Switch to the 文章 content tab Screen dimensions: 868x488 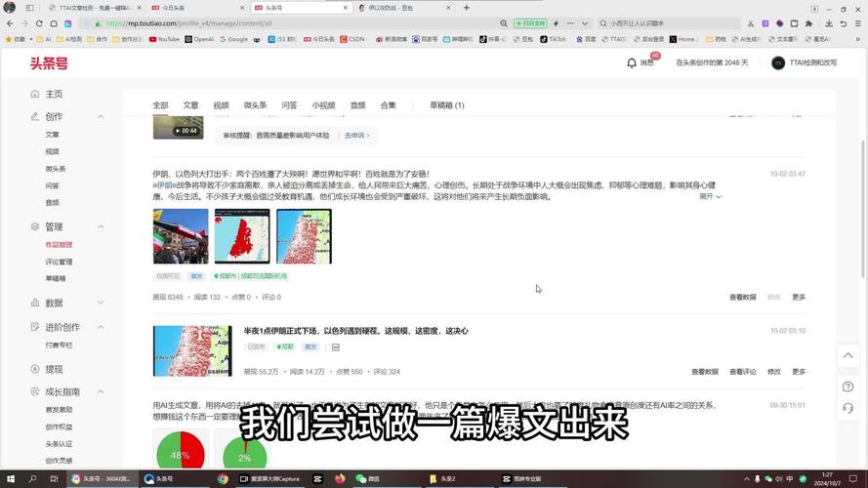[x=191, y=105]
